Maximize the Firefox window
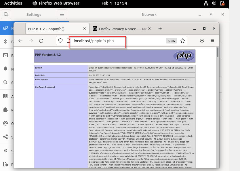 click(x=204, y=29)
